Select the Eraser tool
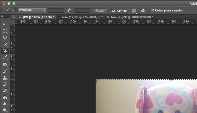Screen dimensions: 197x113 click(5, 90)
